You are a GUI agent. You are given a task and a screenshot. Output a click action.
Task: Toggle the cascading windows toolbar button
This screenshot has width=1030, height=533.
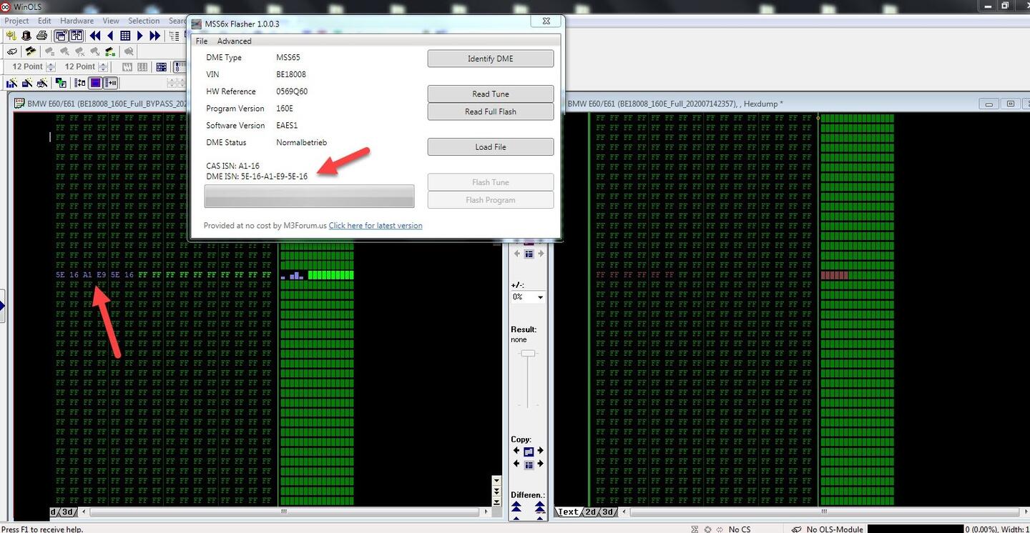pos(61,36)
